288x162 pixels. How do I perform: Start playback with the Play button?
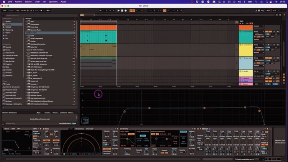coord(118,11)
